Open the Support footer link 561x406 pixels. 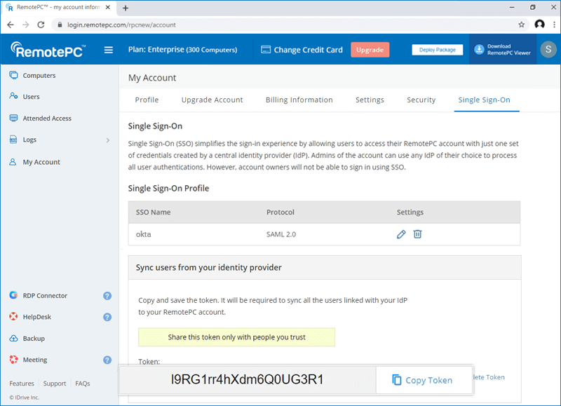(x=55, y=383)
